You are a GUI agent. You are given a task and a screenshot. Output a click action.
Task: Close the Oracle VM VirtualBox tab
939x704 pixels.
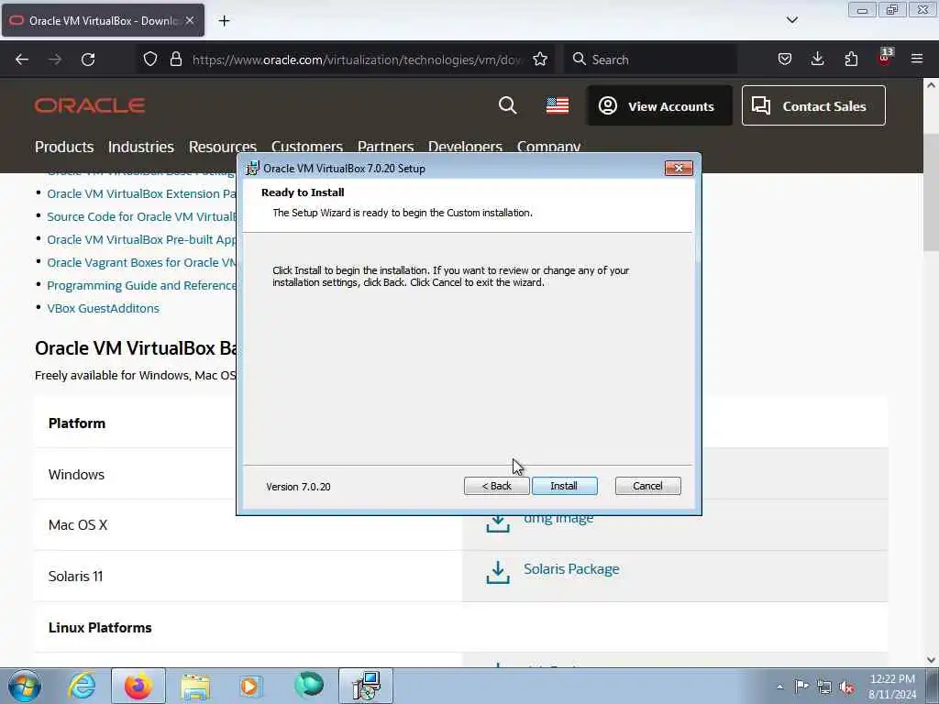(x=190, y=20)
